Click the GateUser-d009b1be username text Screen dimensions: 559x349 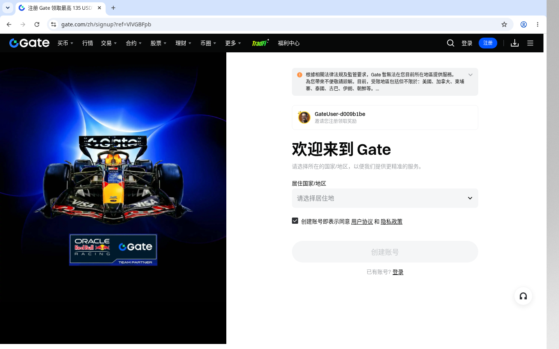(340, 114)
